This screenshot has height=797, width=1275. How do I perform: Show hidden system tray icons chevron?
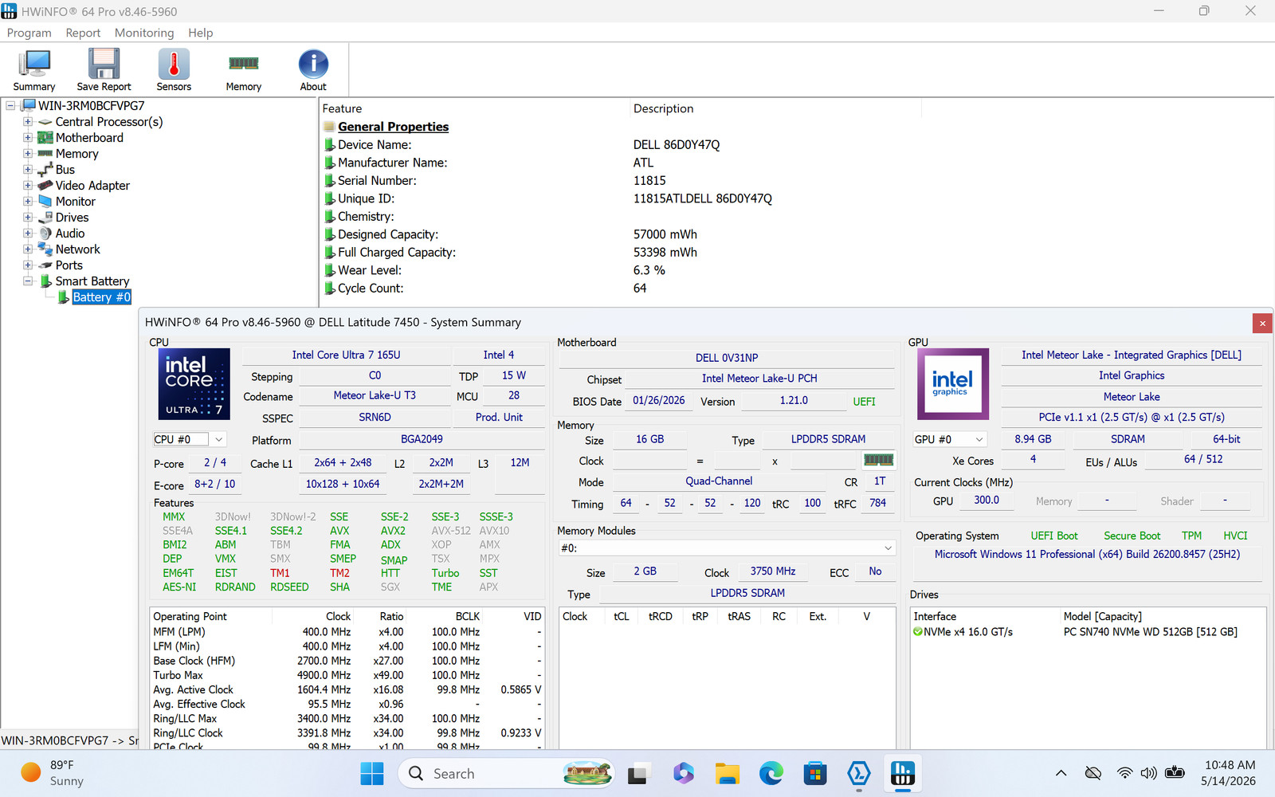point(1061,773)
